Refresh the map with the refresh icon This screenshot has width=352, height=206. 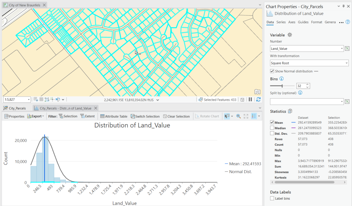pyautogui.click(x=258, y=99)
